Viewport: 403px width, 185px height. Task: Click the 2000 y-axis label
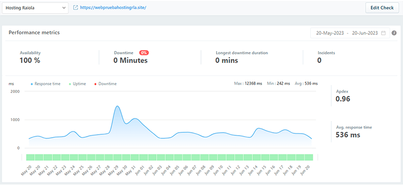(x=15, y=91)
